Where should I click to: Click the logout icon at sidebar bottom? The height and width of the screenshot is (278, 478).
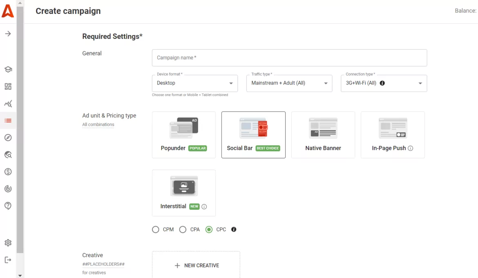click(8, 260)
